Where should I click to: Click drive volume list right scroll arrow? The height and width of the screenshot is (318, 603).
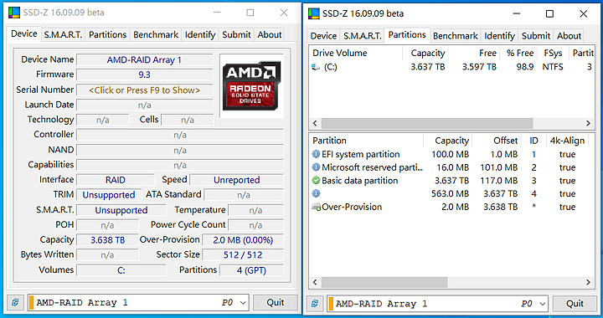(588, 123)
